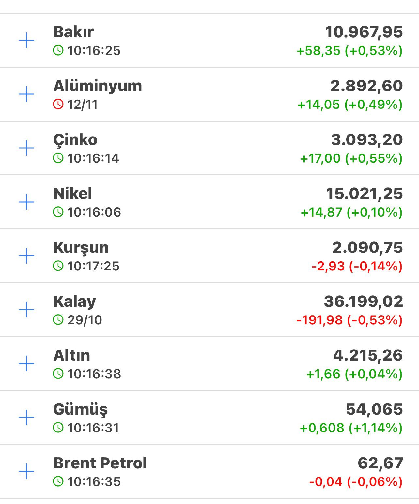Open the Bakır commodity name

coord(73,32)
